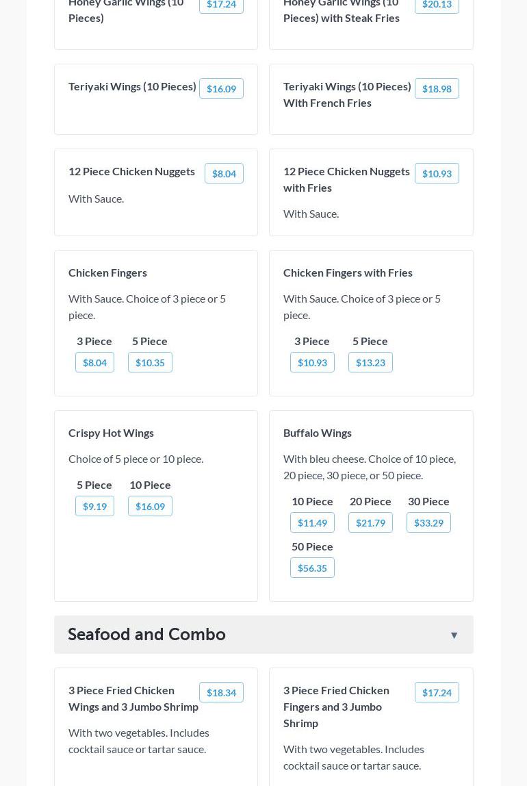Screen dimensions: 527x786
Task: Click the Seafood and Combo heading
Action: tap(146, 635)
